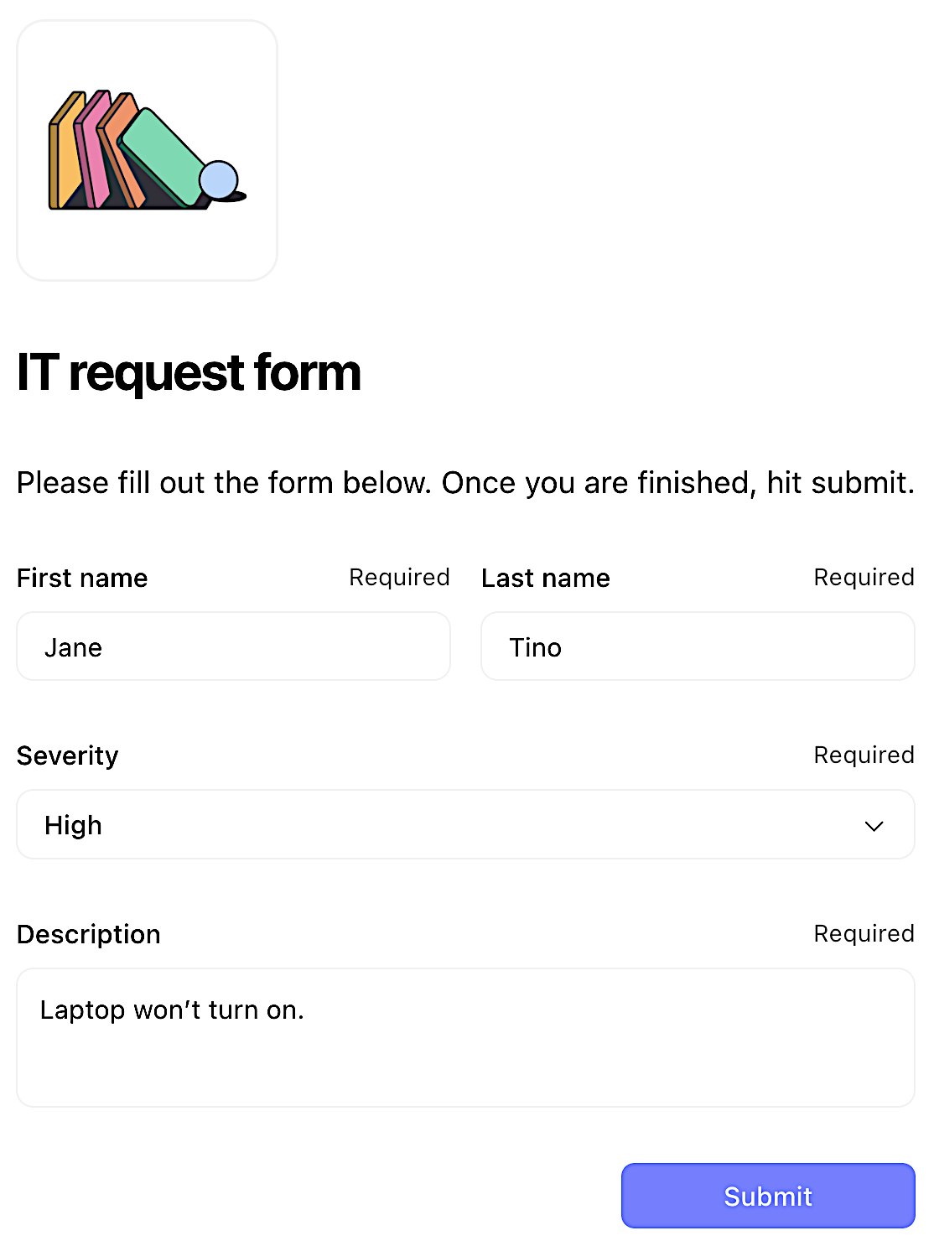Click the "Severity" field label
Image resolution: width=934 pixels, height=1246 pixels.
pyautogui.click(x=68, y=755)
